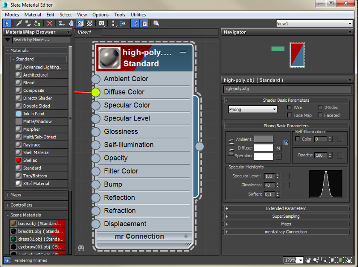
Task: Click map button beside Opacity value
Action: [x=340, y=155]
